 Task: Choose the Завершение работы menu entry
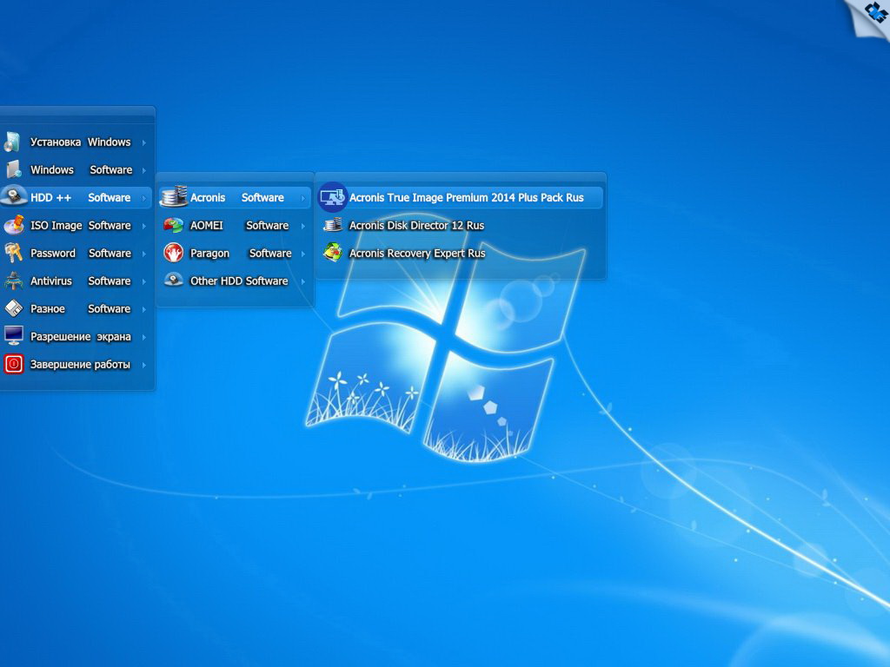click(x=76, y=364)
